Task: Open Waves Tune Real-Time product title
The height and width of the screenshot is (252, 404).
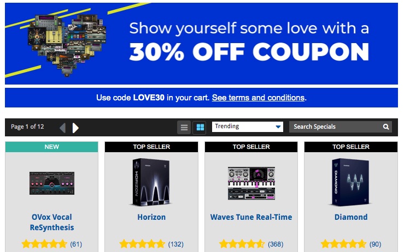Action: (251, 217)
